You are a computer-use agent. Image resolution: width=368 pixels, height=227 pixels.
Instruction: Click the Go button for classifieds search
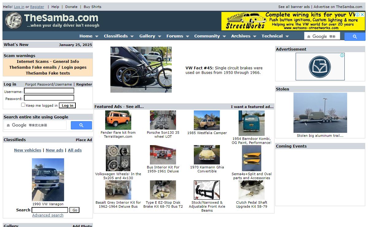pos(75,210)
